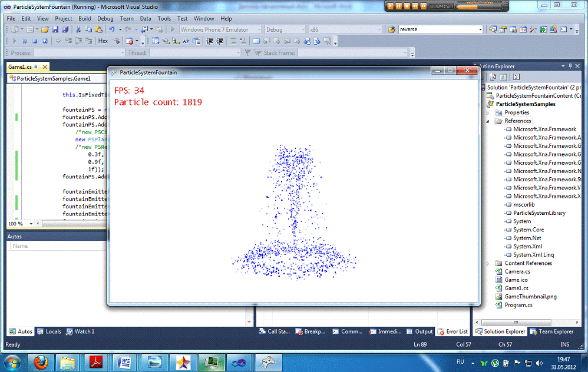The image size is (588, 372).
Task: Open the Debug menu
Action: coord(105,19)
